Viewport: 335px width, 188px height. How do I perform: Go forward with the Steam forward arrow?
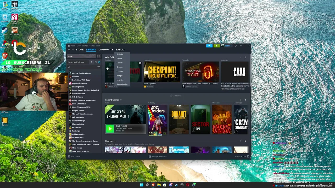[x=73, y=50]
